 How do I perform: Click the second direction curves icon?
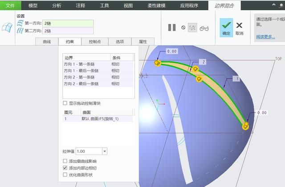pos(20,31)
